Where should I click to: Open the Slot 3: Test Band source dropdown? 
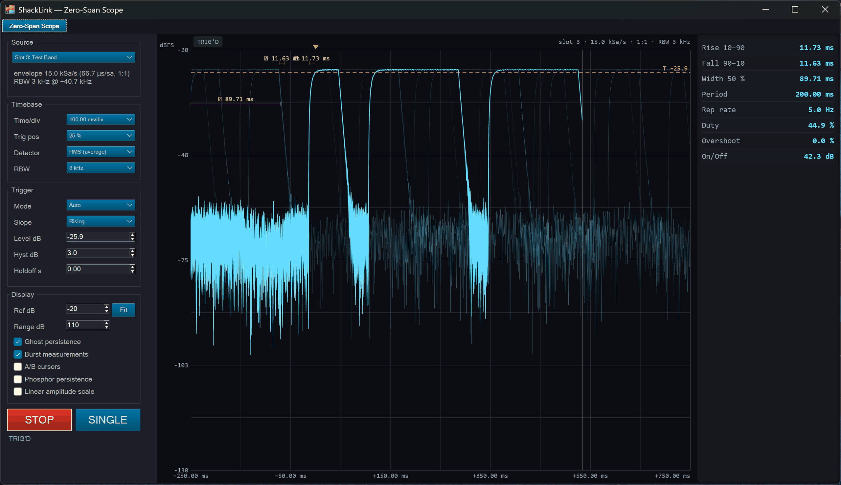[73, 57]
